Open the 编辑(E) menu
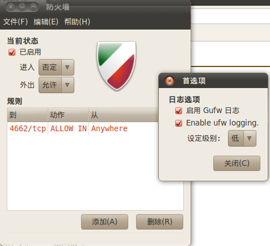270x246 pixels. click(46, 22)
